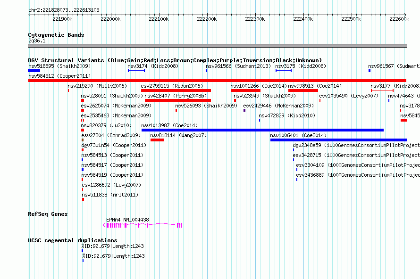420x279 pixels.
Task: Click the blue nsv1006401 (Coe2014) gain bar
Action: (338, 140)
